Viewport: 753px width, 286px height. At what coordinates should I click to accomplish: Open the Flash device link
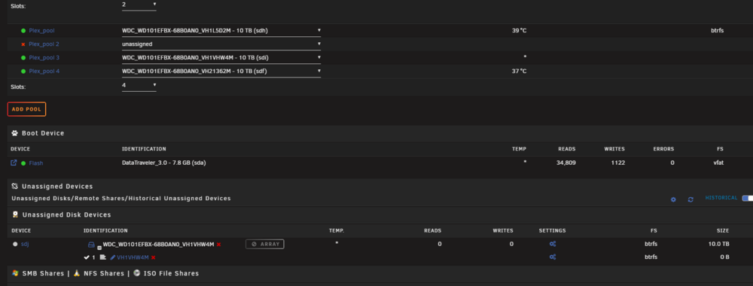36,163
